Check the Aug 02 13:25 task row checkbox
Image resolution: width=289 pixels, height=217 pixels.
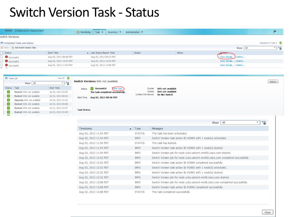(x=2, y=61)
